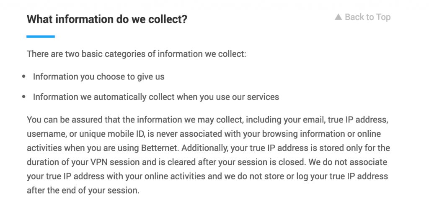Click 'Information you choose to give us' item
The width and height of the screenshot is (429, 217).
(x=98, y=77)
